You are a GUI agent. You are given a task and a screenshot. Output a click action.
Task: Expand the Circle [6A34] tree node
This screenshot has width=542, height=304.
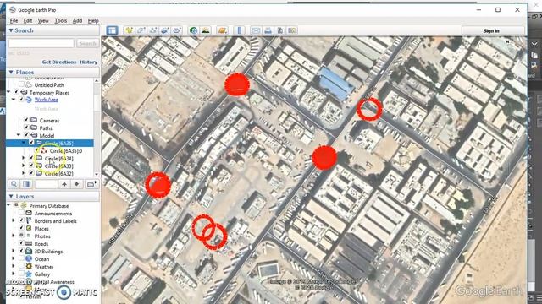pos(24,158)
